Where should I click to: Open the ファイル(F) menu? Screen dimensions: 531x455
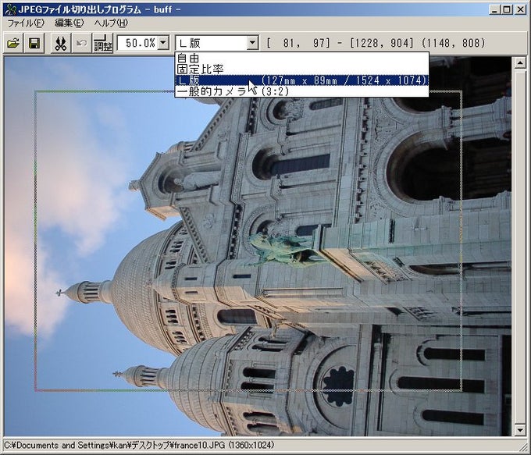[x=26, y=23]
